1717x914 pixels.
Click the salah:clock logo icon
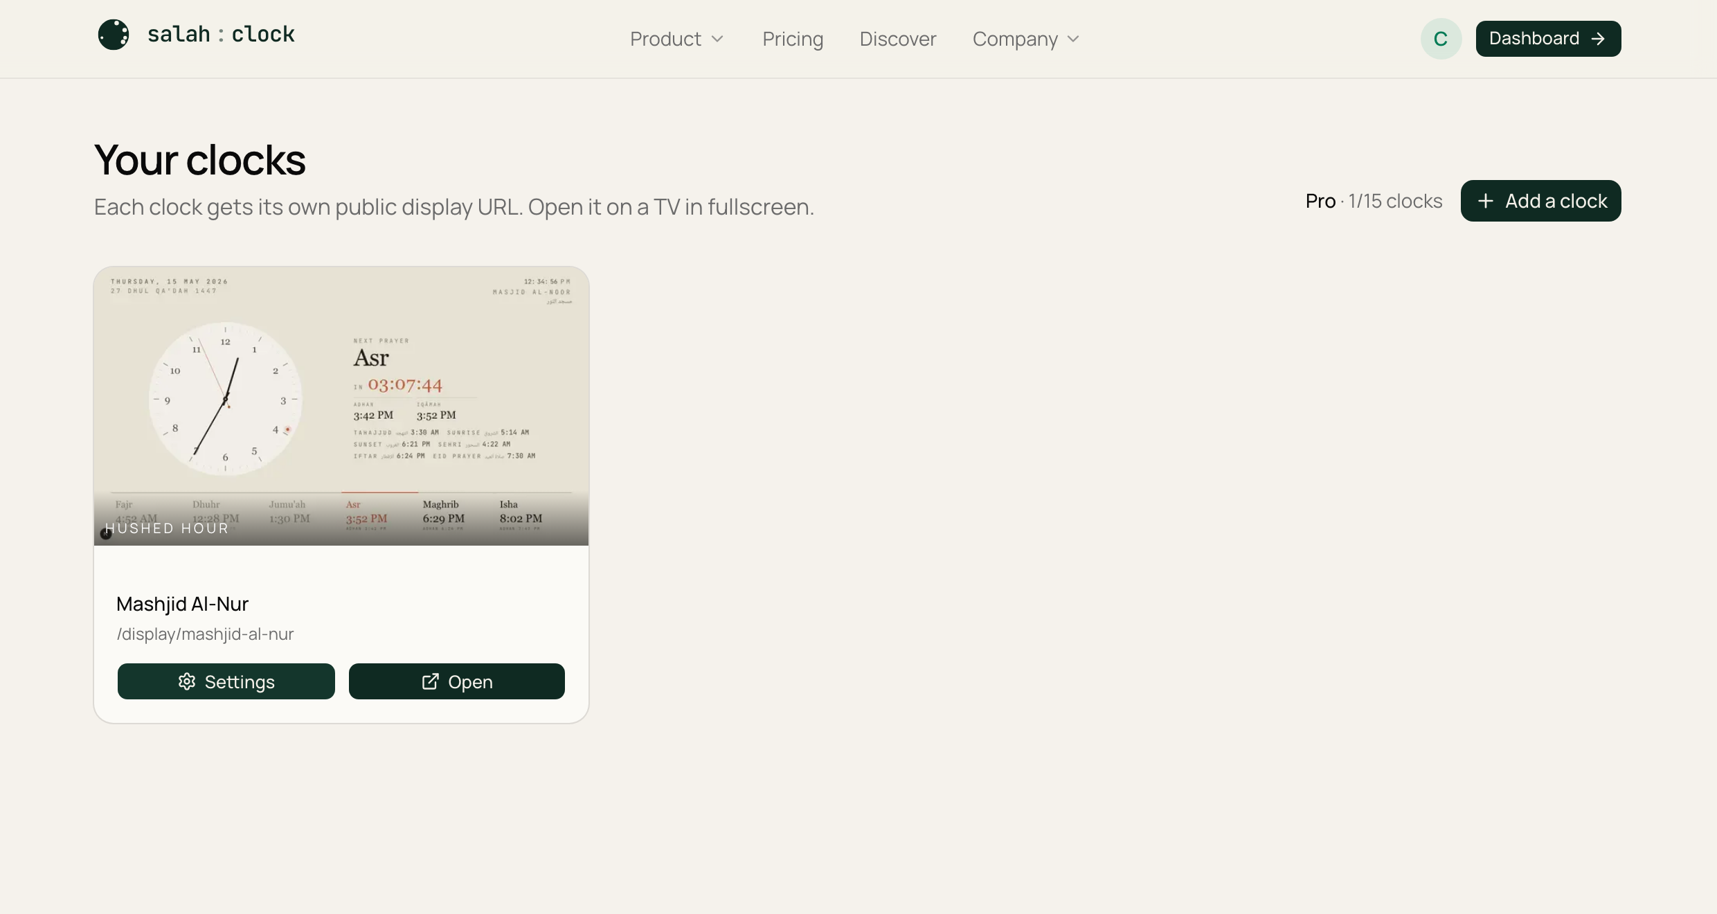(x=114, y=35)
